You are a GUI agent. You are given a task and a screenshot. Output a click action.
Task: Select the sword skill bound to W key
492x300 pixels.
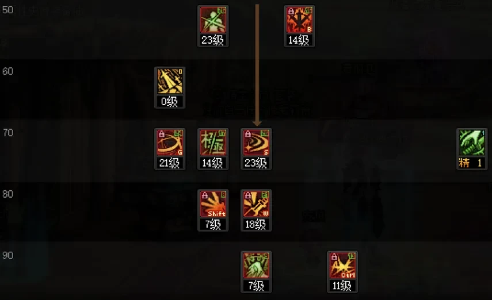256,204
